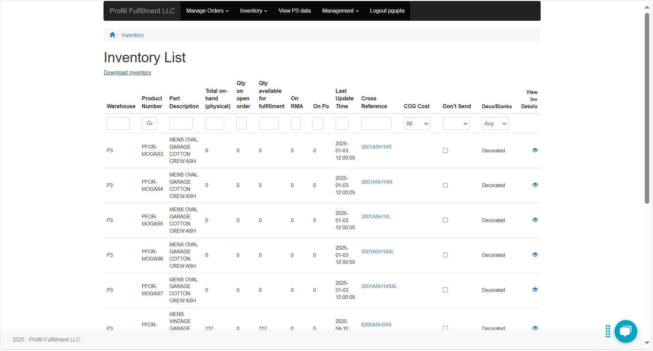
Task: Expand the Management menu
Action: [x=340, y=11]
